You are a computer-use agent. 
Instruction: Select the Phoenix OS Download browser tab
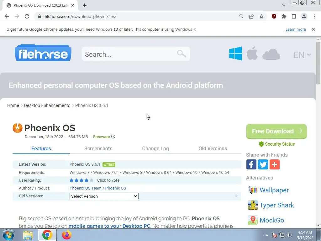40,5
